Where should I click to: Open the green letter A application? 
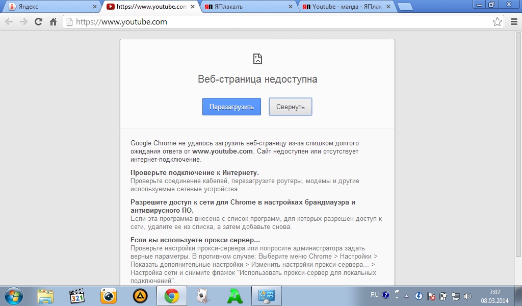point(234,296)
